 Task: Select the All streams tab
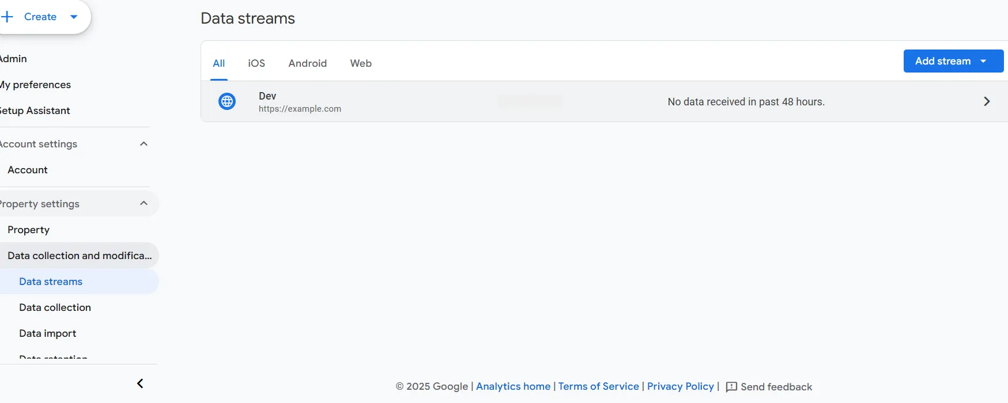click(219, 63)
